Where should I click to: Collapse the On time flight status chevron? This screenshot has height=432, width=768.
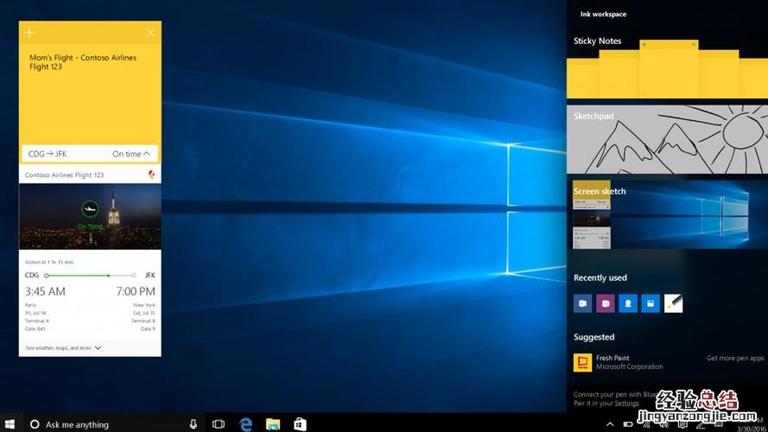tap(147, 154)
